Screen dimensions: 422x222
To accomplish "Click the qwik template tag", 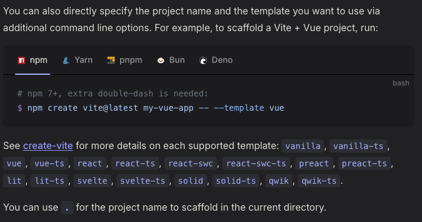I will (x=279, y=181).
